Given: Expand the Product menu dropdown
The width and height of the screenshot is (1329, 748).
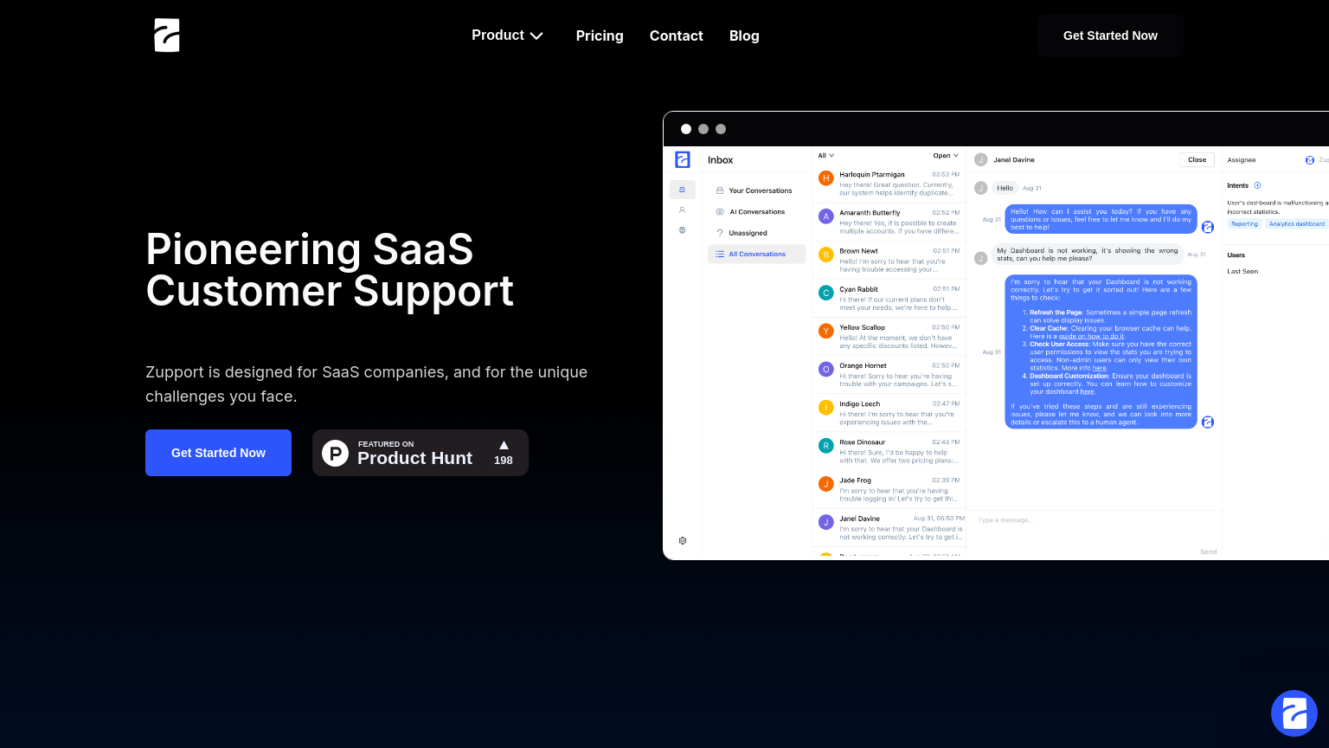Looking at the screenshot, I should 507,35.
